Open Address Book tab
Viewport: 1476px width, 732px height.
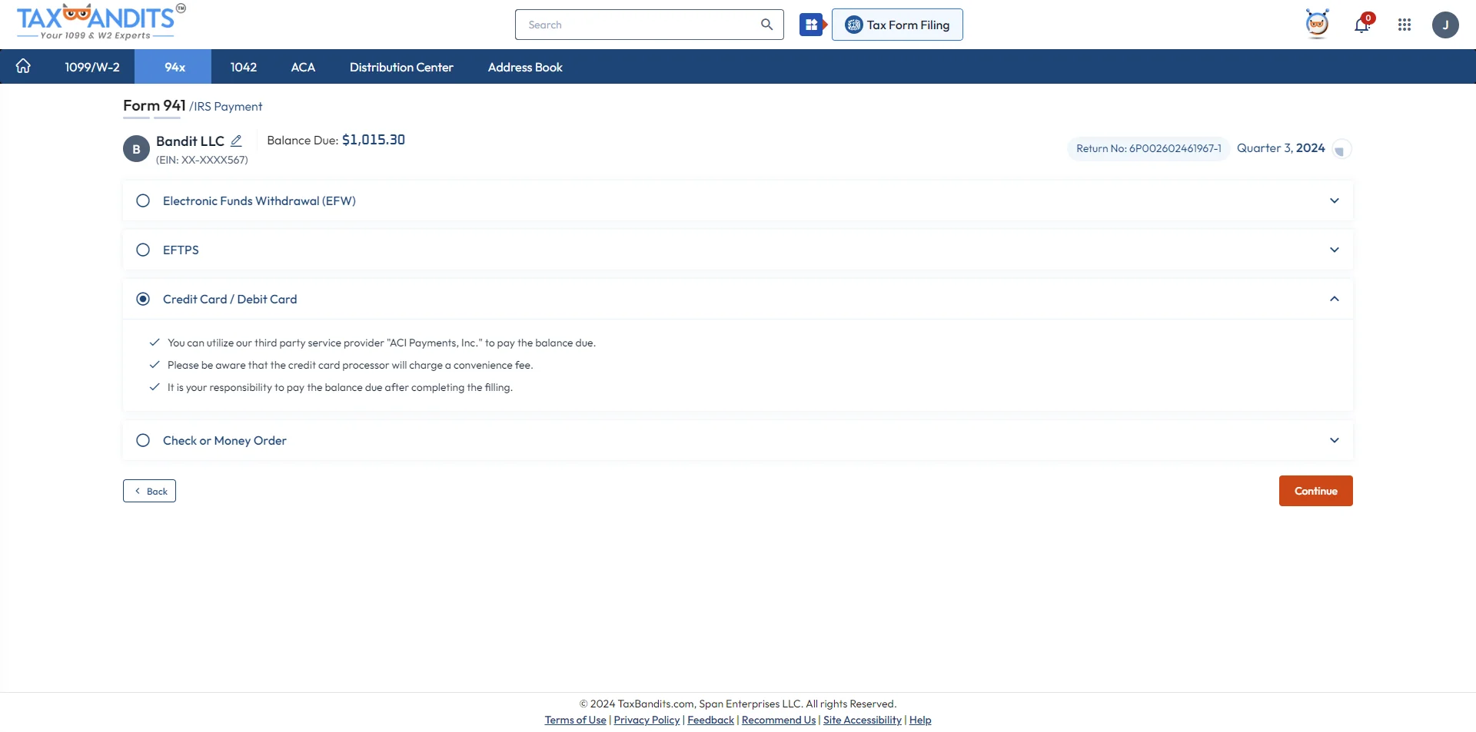click(525, 67)
